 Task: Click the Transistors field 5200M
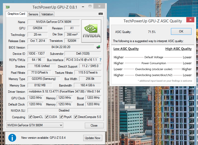point(72,41)
